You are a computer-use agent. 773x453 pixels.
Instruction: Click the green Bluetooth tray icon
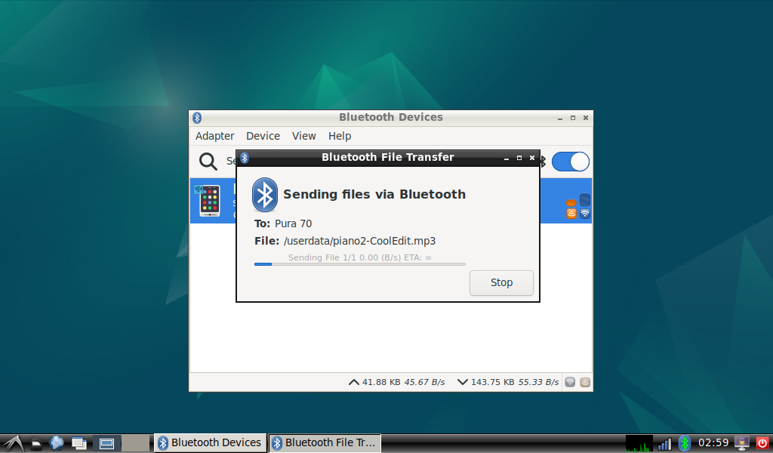684,443
